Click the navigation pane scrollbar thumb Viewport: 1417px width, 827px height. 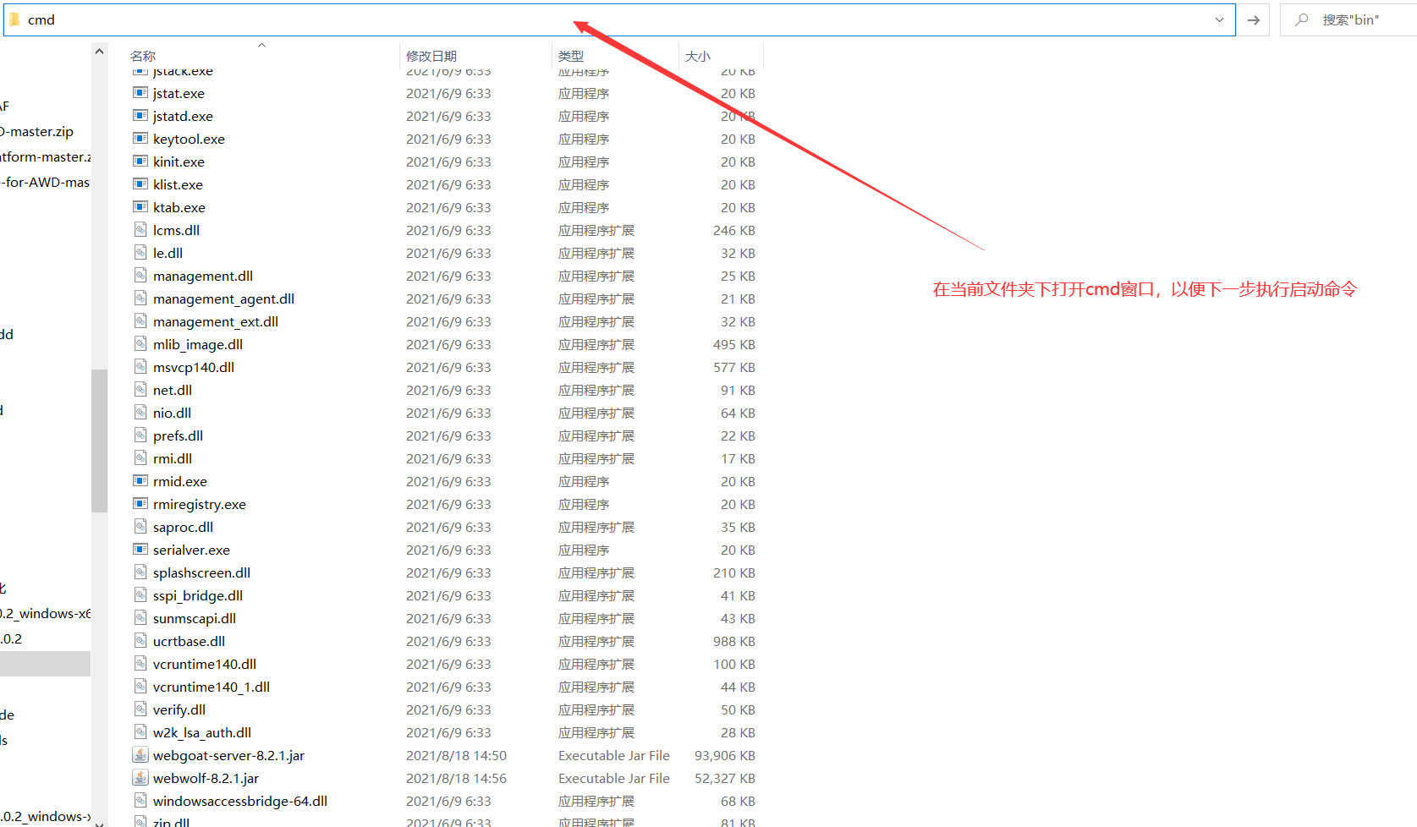pyautogui.click(x=99, y=441)
